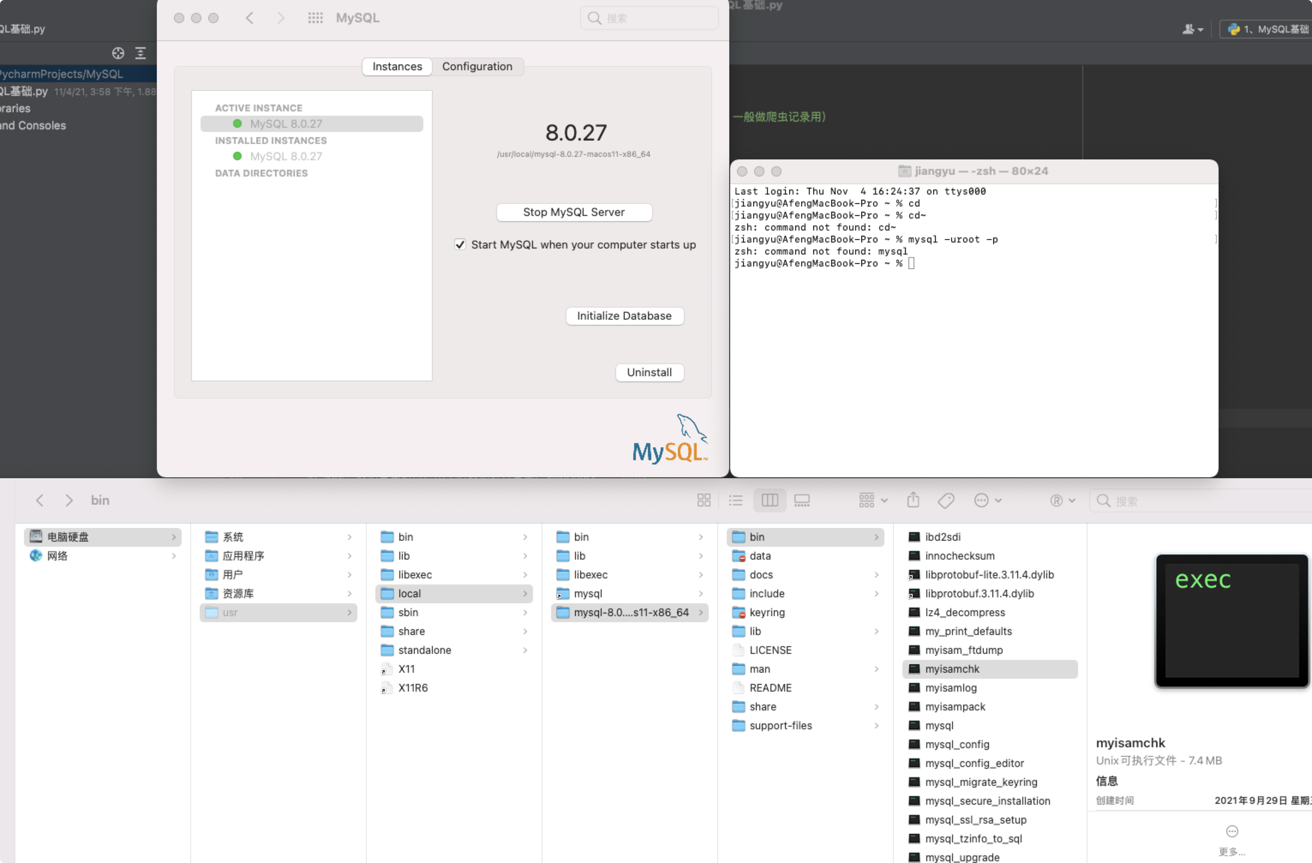The image size is (1312, 863).
Task: Click the PyCharm collapse all icon
Action: pos(141,53)
